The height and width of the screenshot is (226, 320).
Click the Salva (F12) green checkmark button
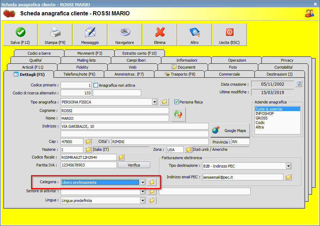tap(21, 34)
